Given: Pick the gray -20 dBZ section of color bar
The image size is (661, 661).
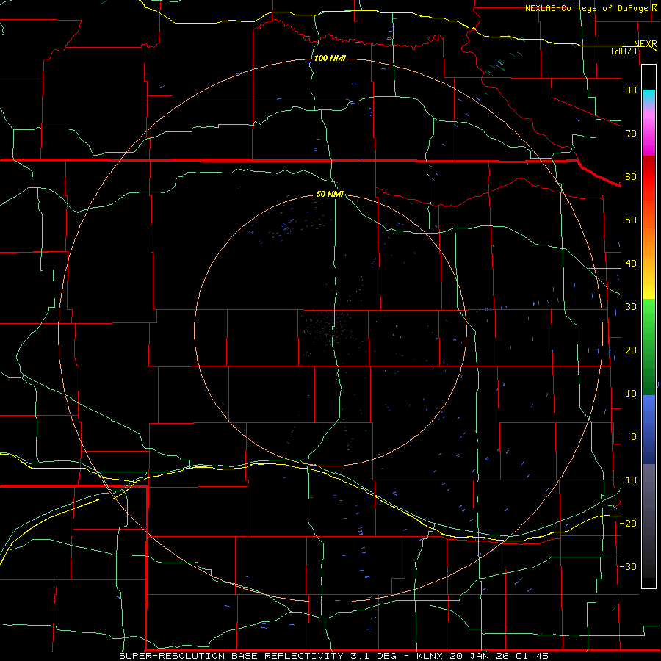Looking at the screenshot, I should pos(649,523).
